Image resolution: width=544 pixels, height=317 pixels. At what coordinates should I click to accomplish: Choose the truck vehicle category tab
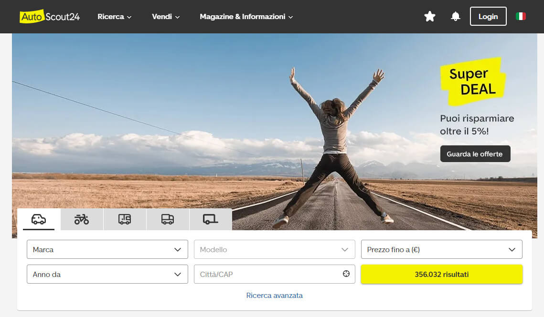tap(168, 219)
